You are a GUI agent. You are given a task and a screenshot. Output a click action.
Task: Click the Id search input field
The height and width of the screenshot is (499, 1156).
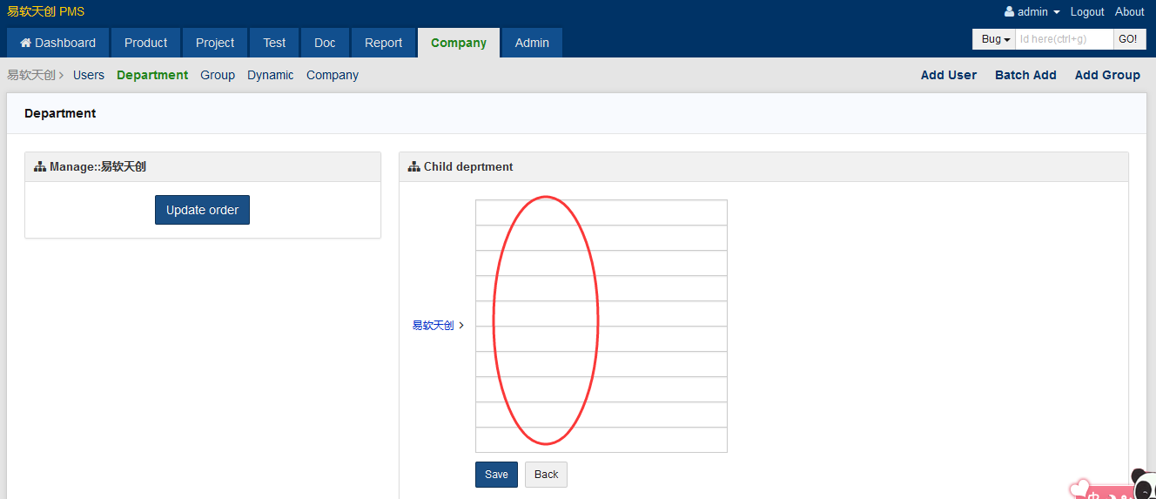[x=1064, y=39]
